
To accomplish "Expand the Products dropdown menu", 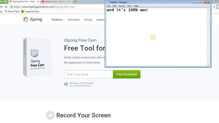I will coord(58,20).
